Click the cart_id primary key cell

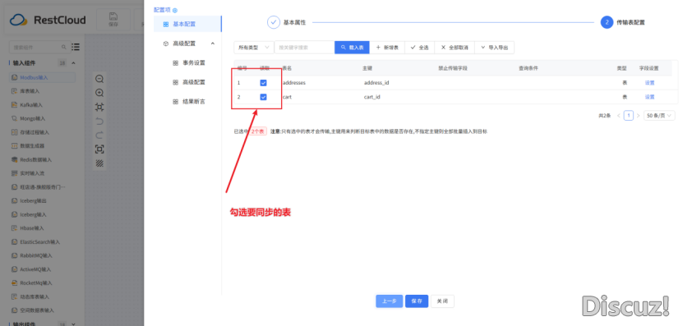[372, 97]
